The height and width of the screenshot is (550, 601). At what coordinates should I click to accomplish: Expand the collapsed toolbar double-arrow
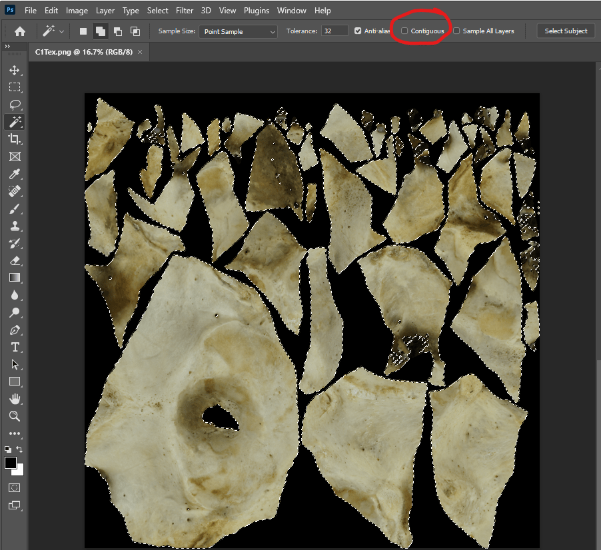pos(7,46)
